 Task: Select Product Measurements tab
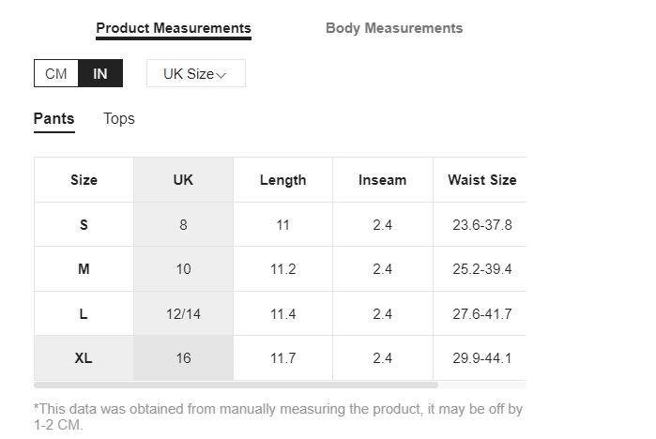click(174, 28)
